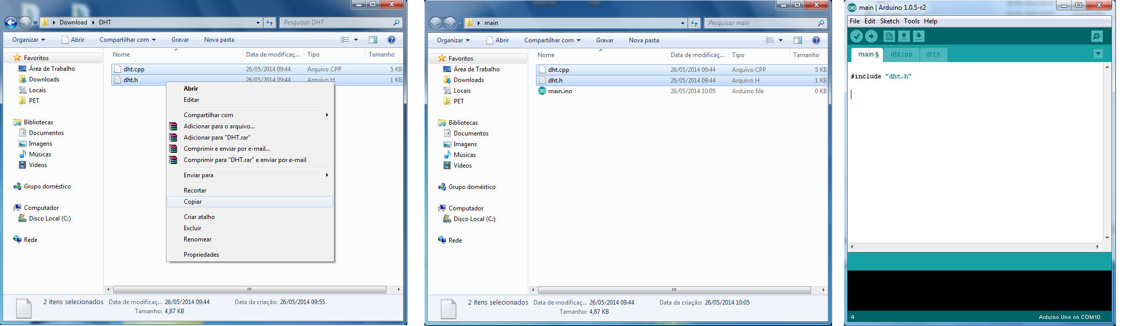Viewport: 1123px width, 326px height.
Task: Open the Sketch menu in Arduino
Action: point(889,21)
